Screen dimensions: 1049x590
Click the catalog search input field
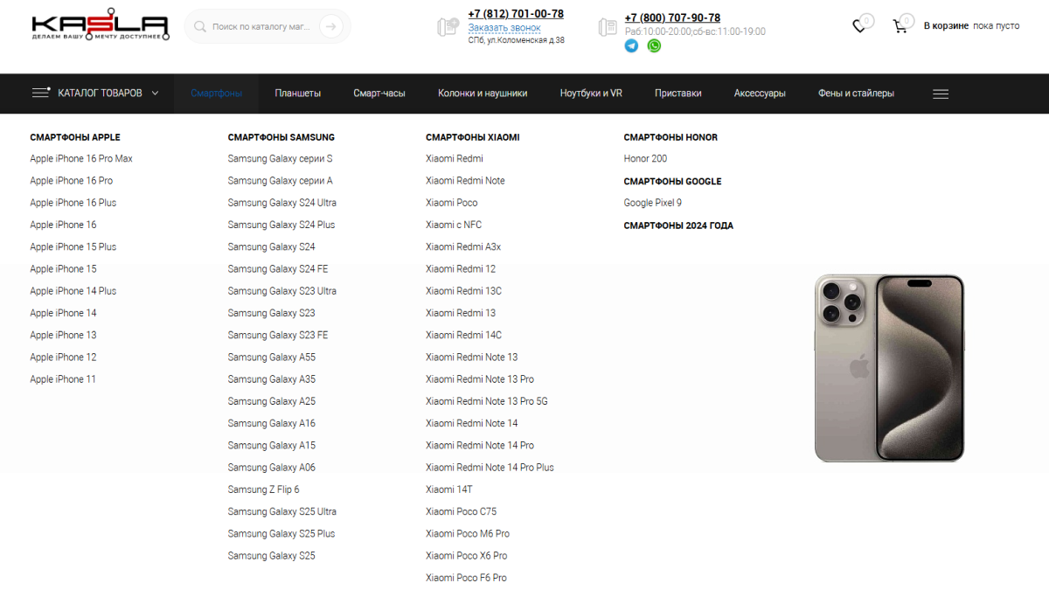pyautogui.click(x=261, y=27)
